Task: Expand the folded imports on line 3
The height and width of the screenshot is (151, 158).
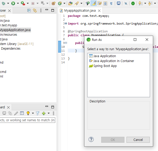Action: click(66, 24)
